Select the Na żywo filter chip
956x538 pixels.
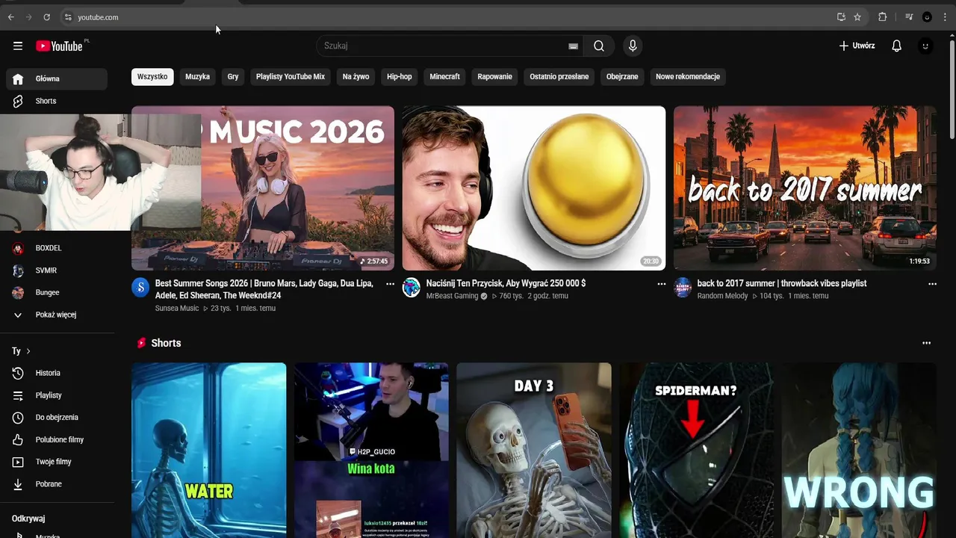pyautogui.click(x=356, y=76)
